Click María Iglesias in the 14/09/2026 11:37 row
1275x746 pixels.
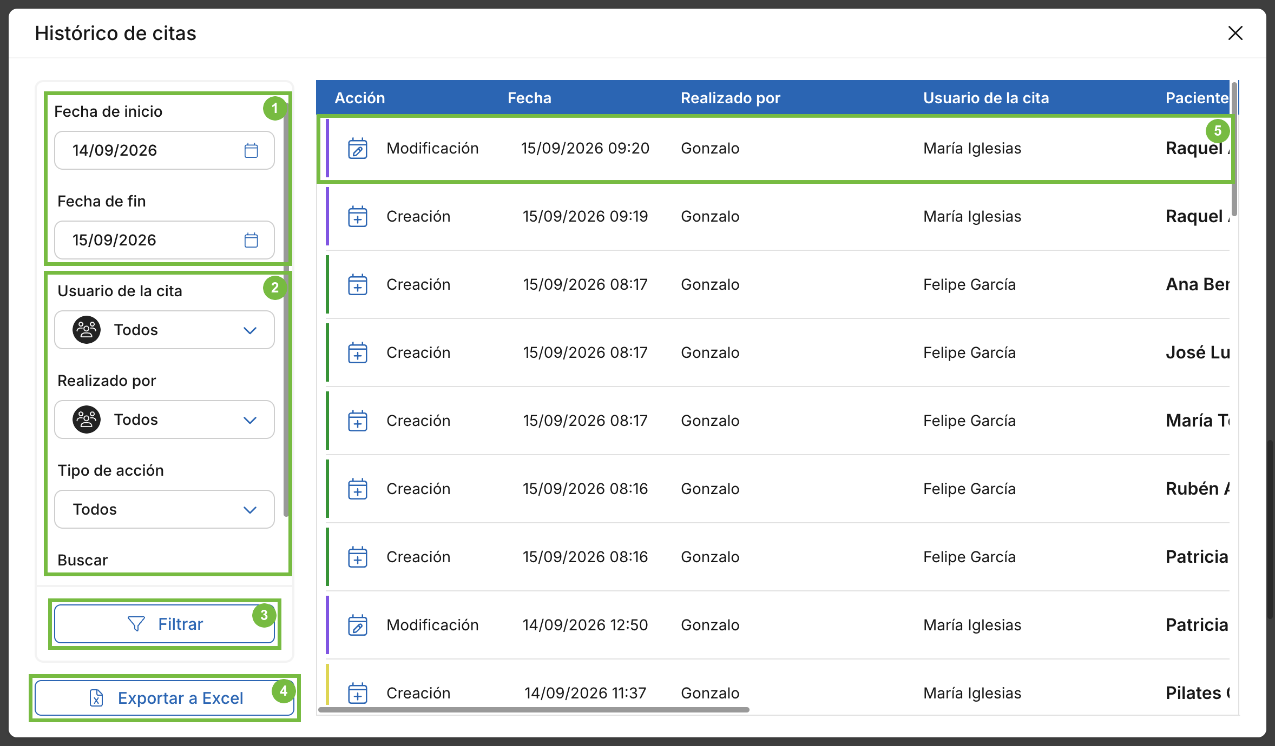click(972, 693)
